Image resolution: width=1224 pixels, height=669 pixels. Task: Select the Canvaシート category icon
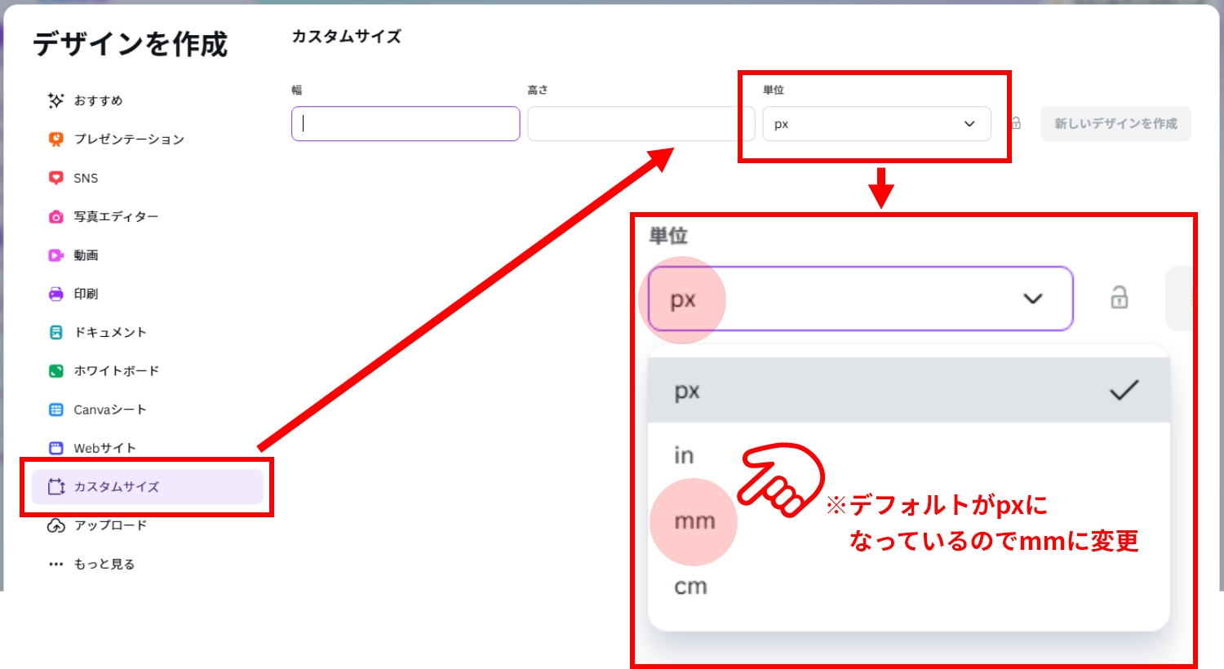point(55,409)
